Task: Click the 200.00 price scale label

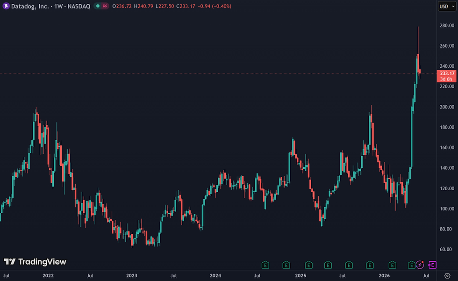Action: coord(447,107)
